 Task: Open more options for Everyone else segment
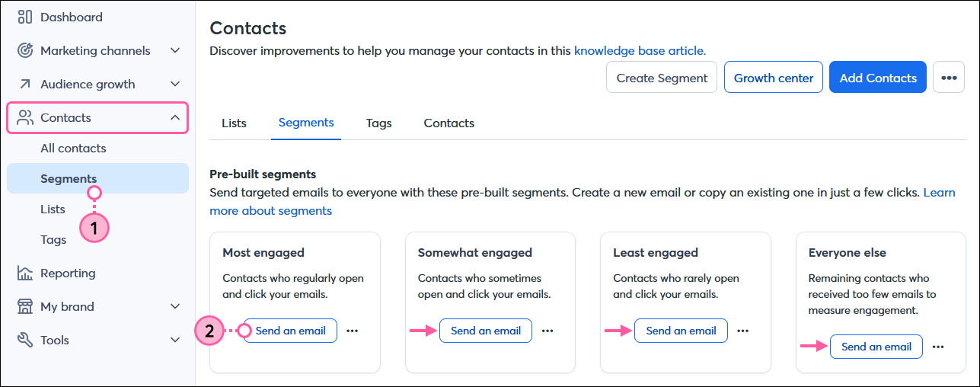pyautogui.click(x=938, y=347)
